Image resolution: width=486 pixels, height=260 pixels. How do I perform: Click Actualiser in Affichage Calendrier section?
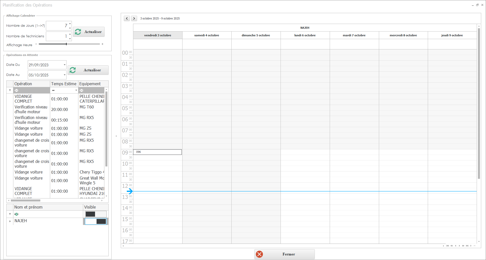(89, 32)
